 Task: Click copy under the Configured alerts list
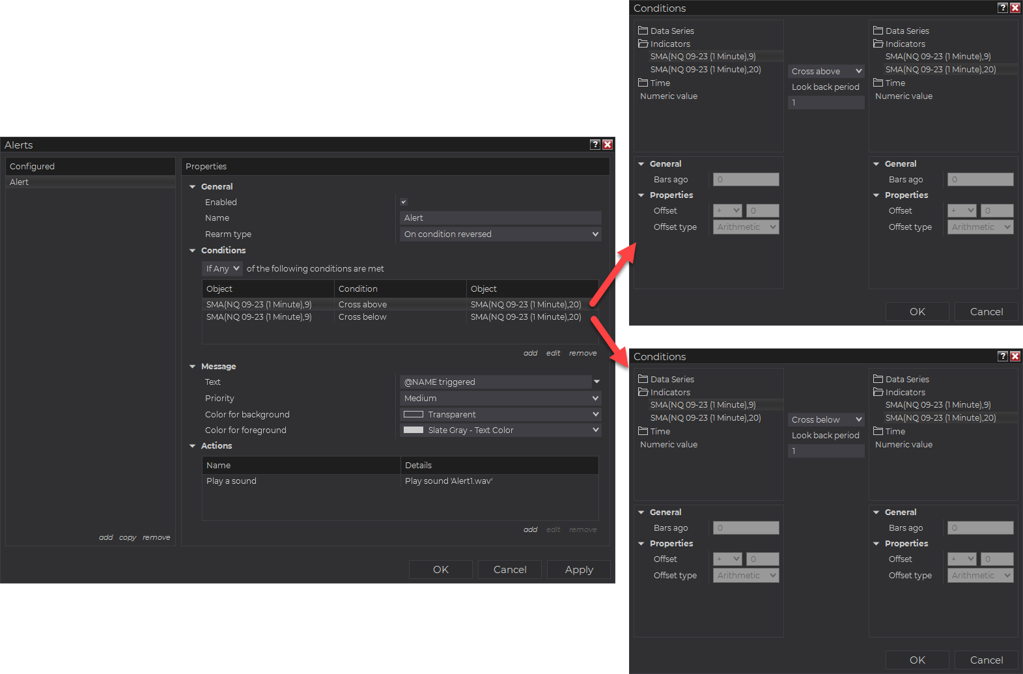tap(128, 537)
